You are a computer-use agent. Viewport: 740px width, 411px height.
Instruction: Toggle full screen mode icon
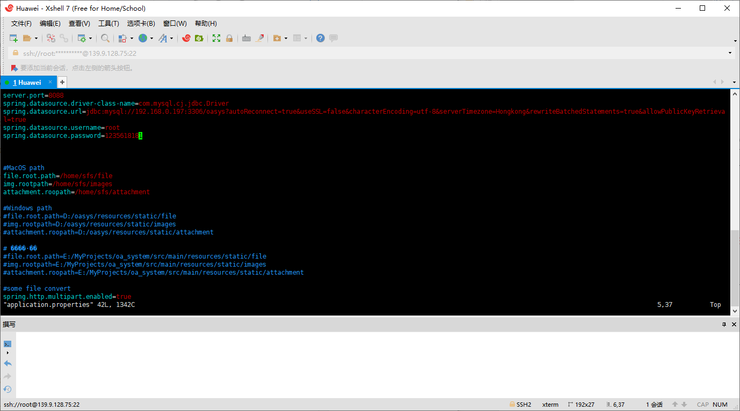click(x=216, y=38)
